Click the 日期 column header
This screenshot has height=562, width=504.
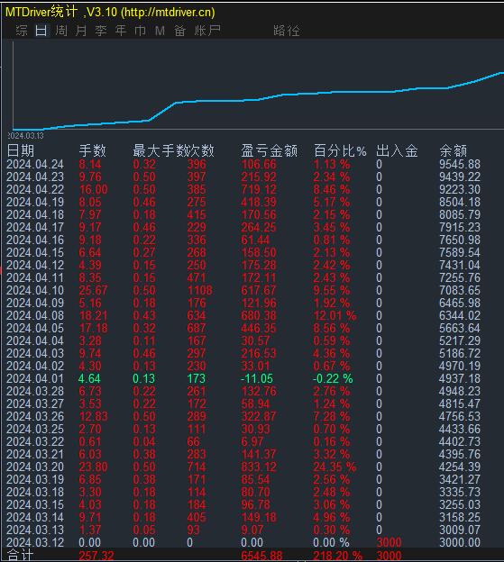[x=21, y=150]
